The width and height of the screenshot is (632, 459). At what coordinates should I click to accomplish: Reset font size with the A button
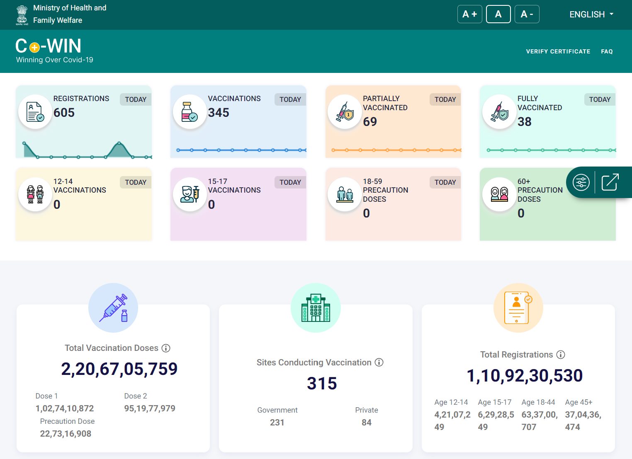(x=498, y=14)
